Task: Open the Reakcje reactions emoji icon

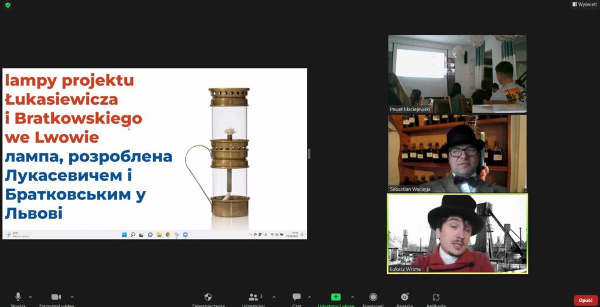Action: tap(404, 297)
